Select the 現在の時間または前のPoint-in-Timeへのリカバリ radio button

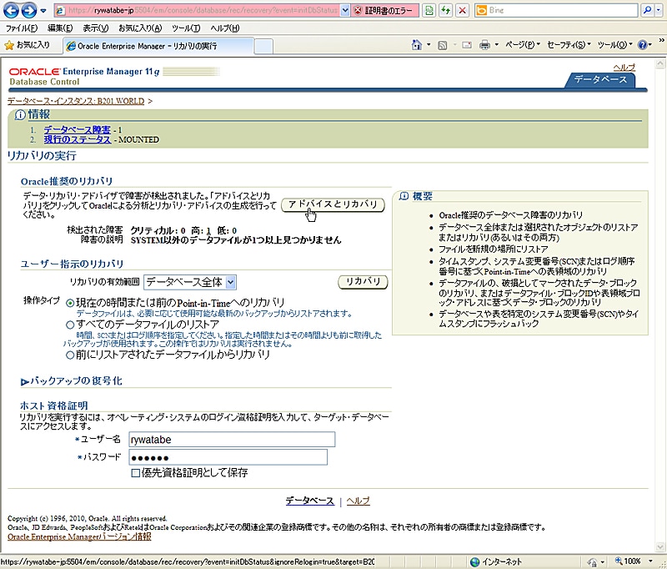coord(70,304)
